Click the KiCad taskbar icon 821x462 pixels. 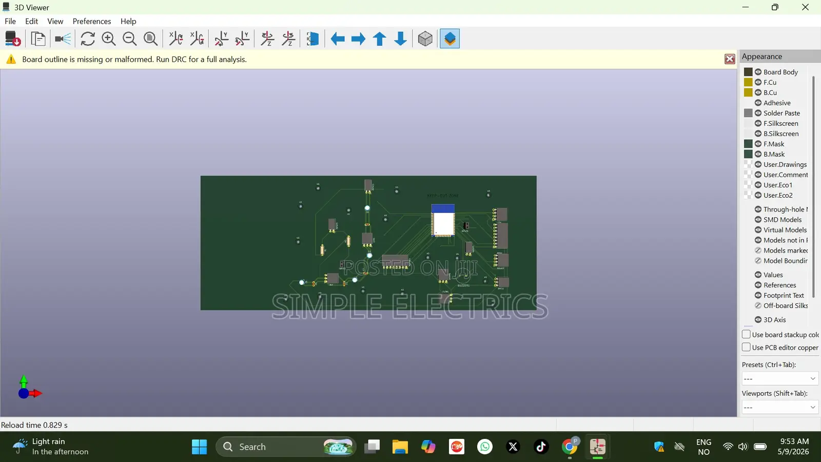click(597, 447)
